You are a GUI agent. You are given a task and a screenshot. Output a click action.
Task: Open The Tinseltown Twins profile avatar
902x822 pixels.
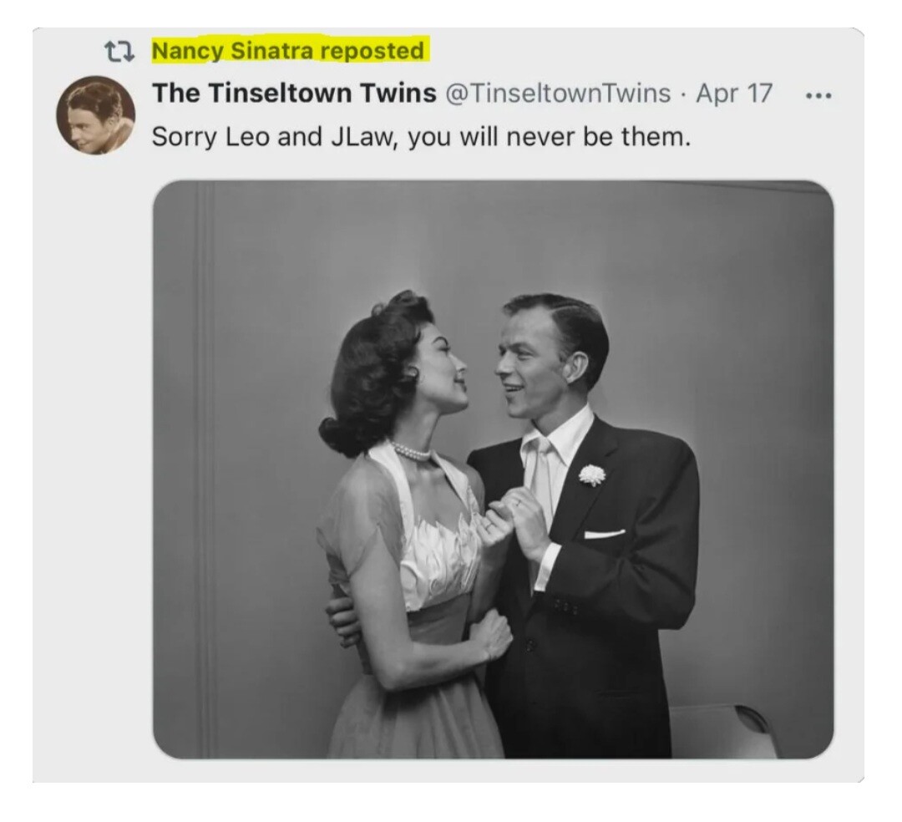coord(95,115)
